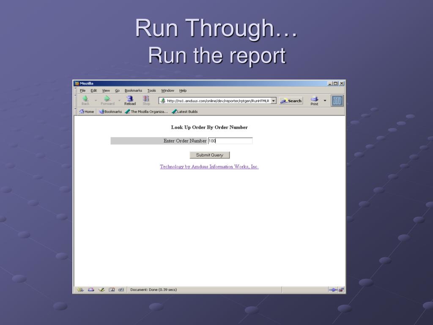Open the Tools menu
The image size is (433, 325).
click(152, 91)
